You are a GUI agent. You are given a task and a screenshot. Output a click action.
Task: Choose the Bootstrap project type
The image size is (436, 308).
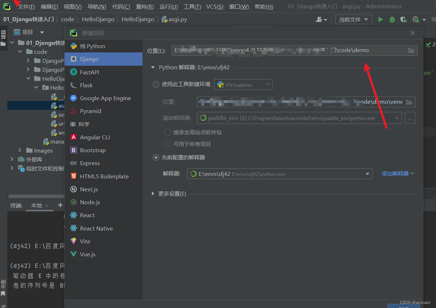coord(103,150)
